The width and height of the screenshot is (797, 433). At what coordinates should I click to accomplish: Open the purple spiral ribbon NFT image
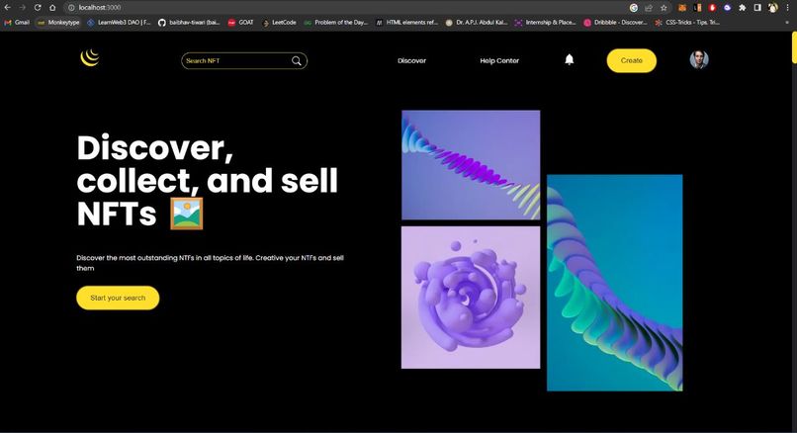(471, 165)
